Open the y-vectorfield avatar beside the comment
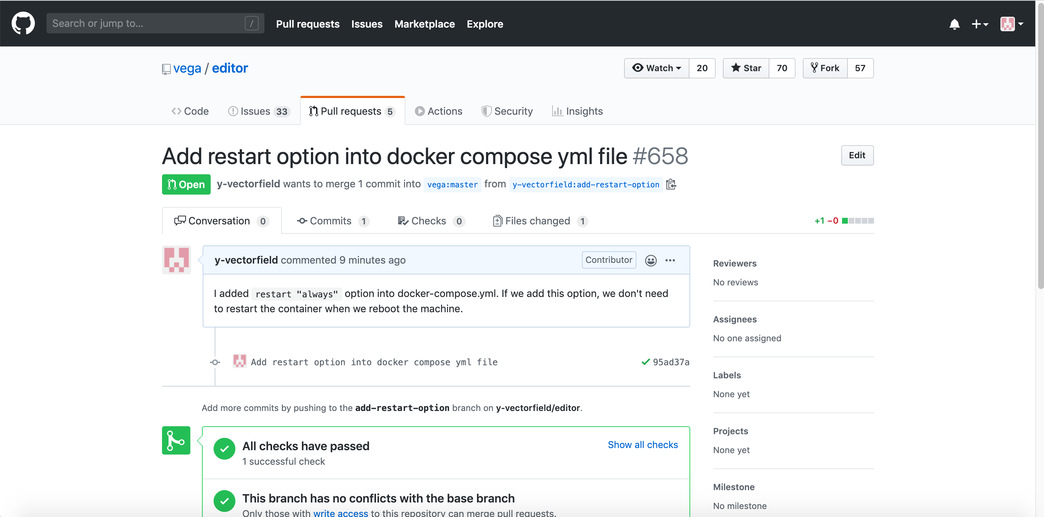1044x517 pixels. pos(176,260)
